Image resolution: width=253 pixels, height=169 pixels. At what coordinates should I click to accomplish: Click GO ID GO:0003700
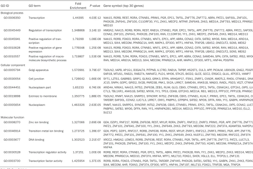point(12,161)
